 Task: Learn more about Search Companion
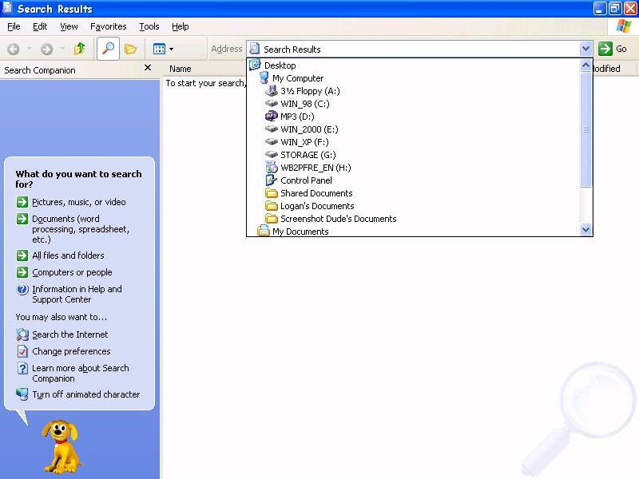coord(81,373)
